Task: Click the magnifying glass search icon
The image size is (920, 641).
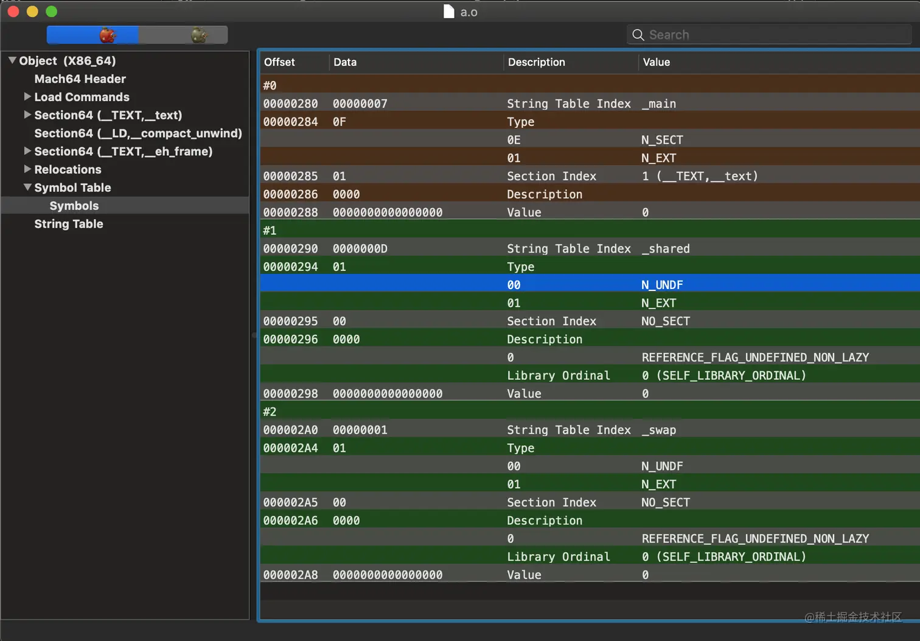Action: (x=638, y=35)
